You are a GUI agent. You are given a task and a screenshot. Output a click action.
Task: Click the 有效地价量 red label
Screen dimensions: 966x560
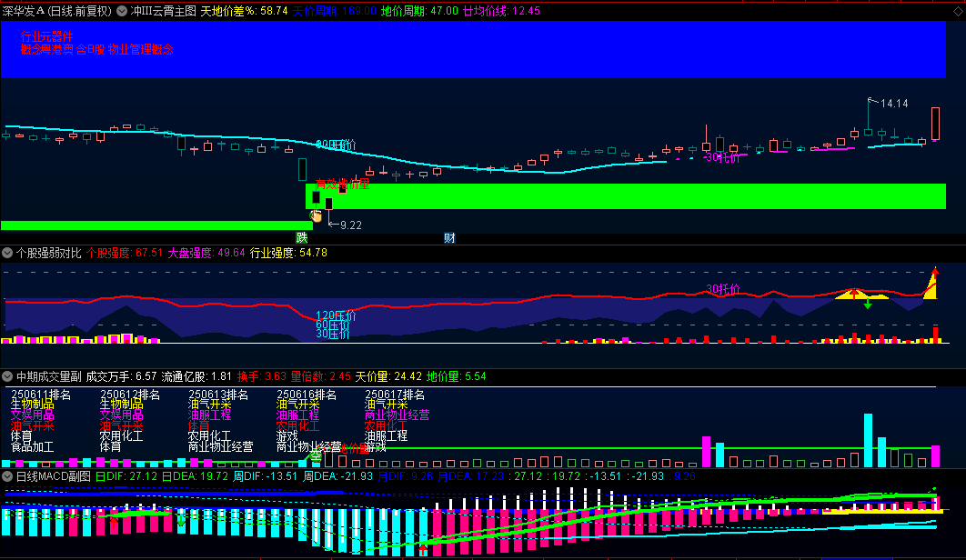click(x=343, y=184)
